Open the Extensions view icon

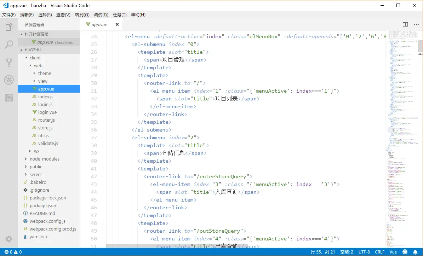[9, 98]
